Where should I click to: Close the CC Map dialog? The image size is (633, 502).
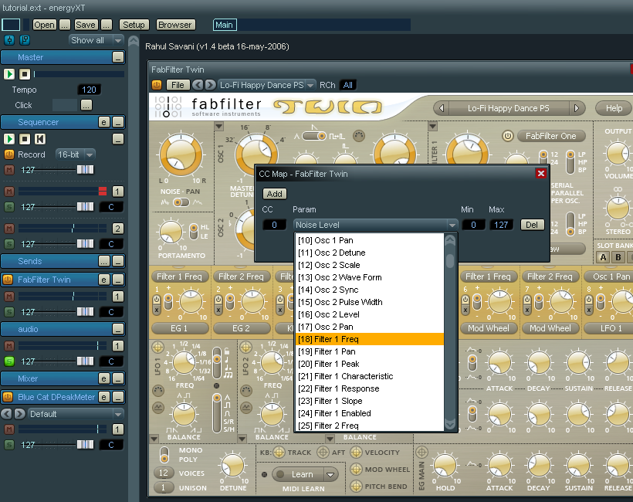(x=541, y=174)
